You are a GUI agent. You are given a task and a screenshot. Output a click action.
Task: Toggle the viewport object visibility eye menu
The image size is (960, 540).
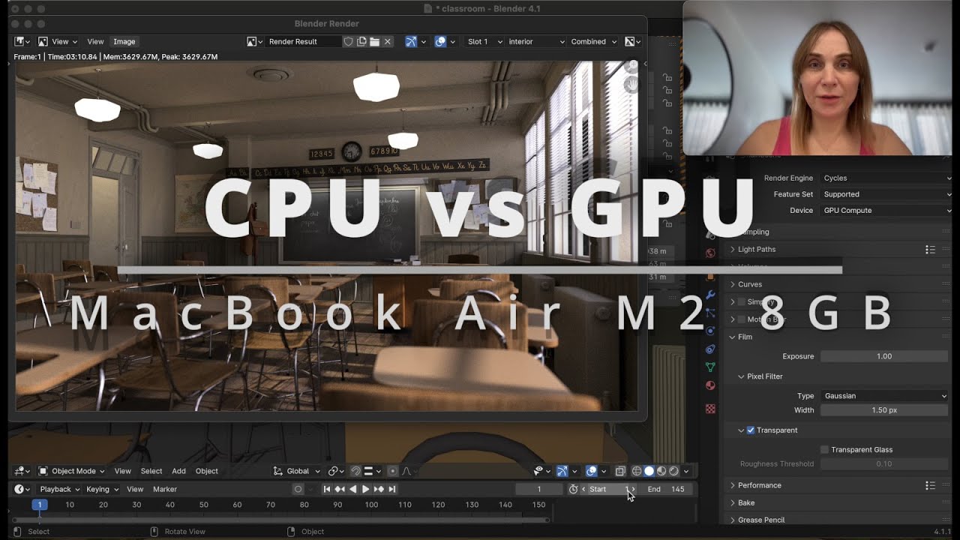[x=541, y=471]
